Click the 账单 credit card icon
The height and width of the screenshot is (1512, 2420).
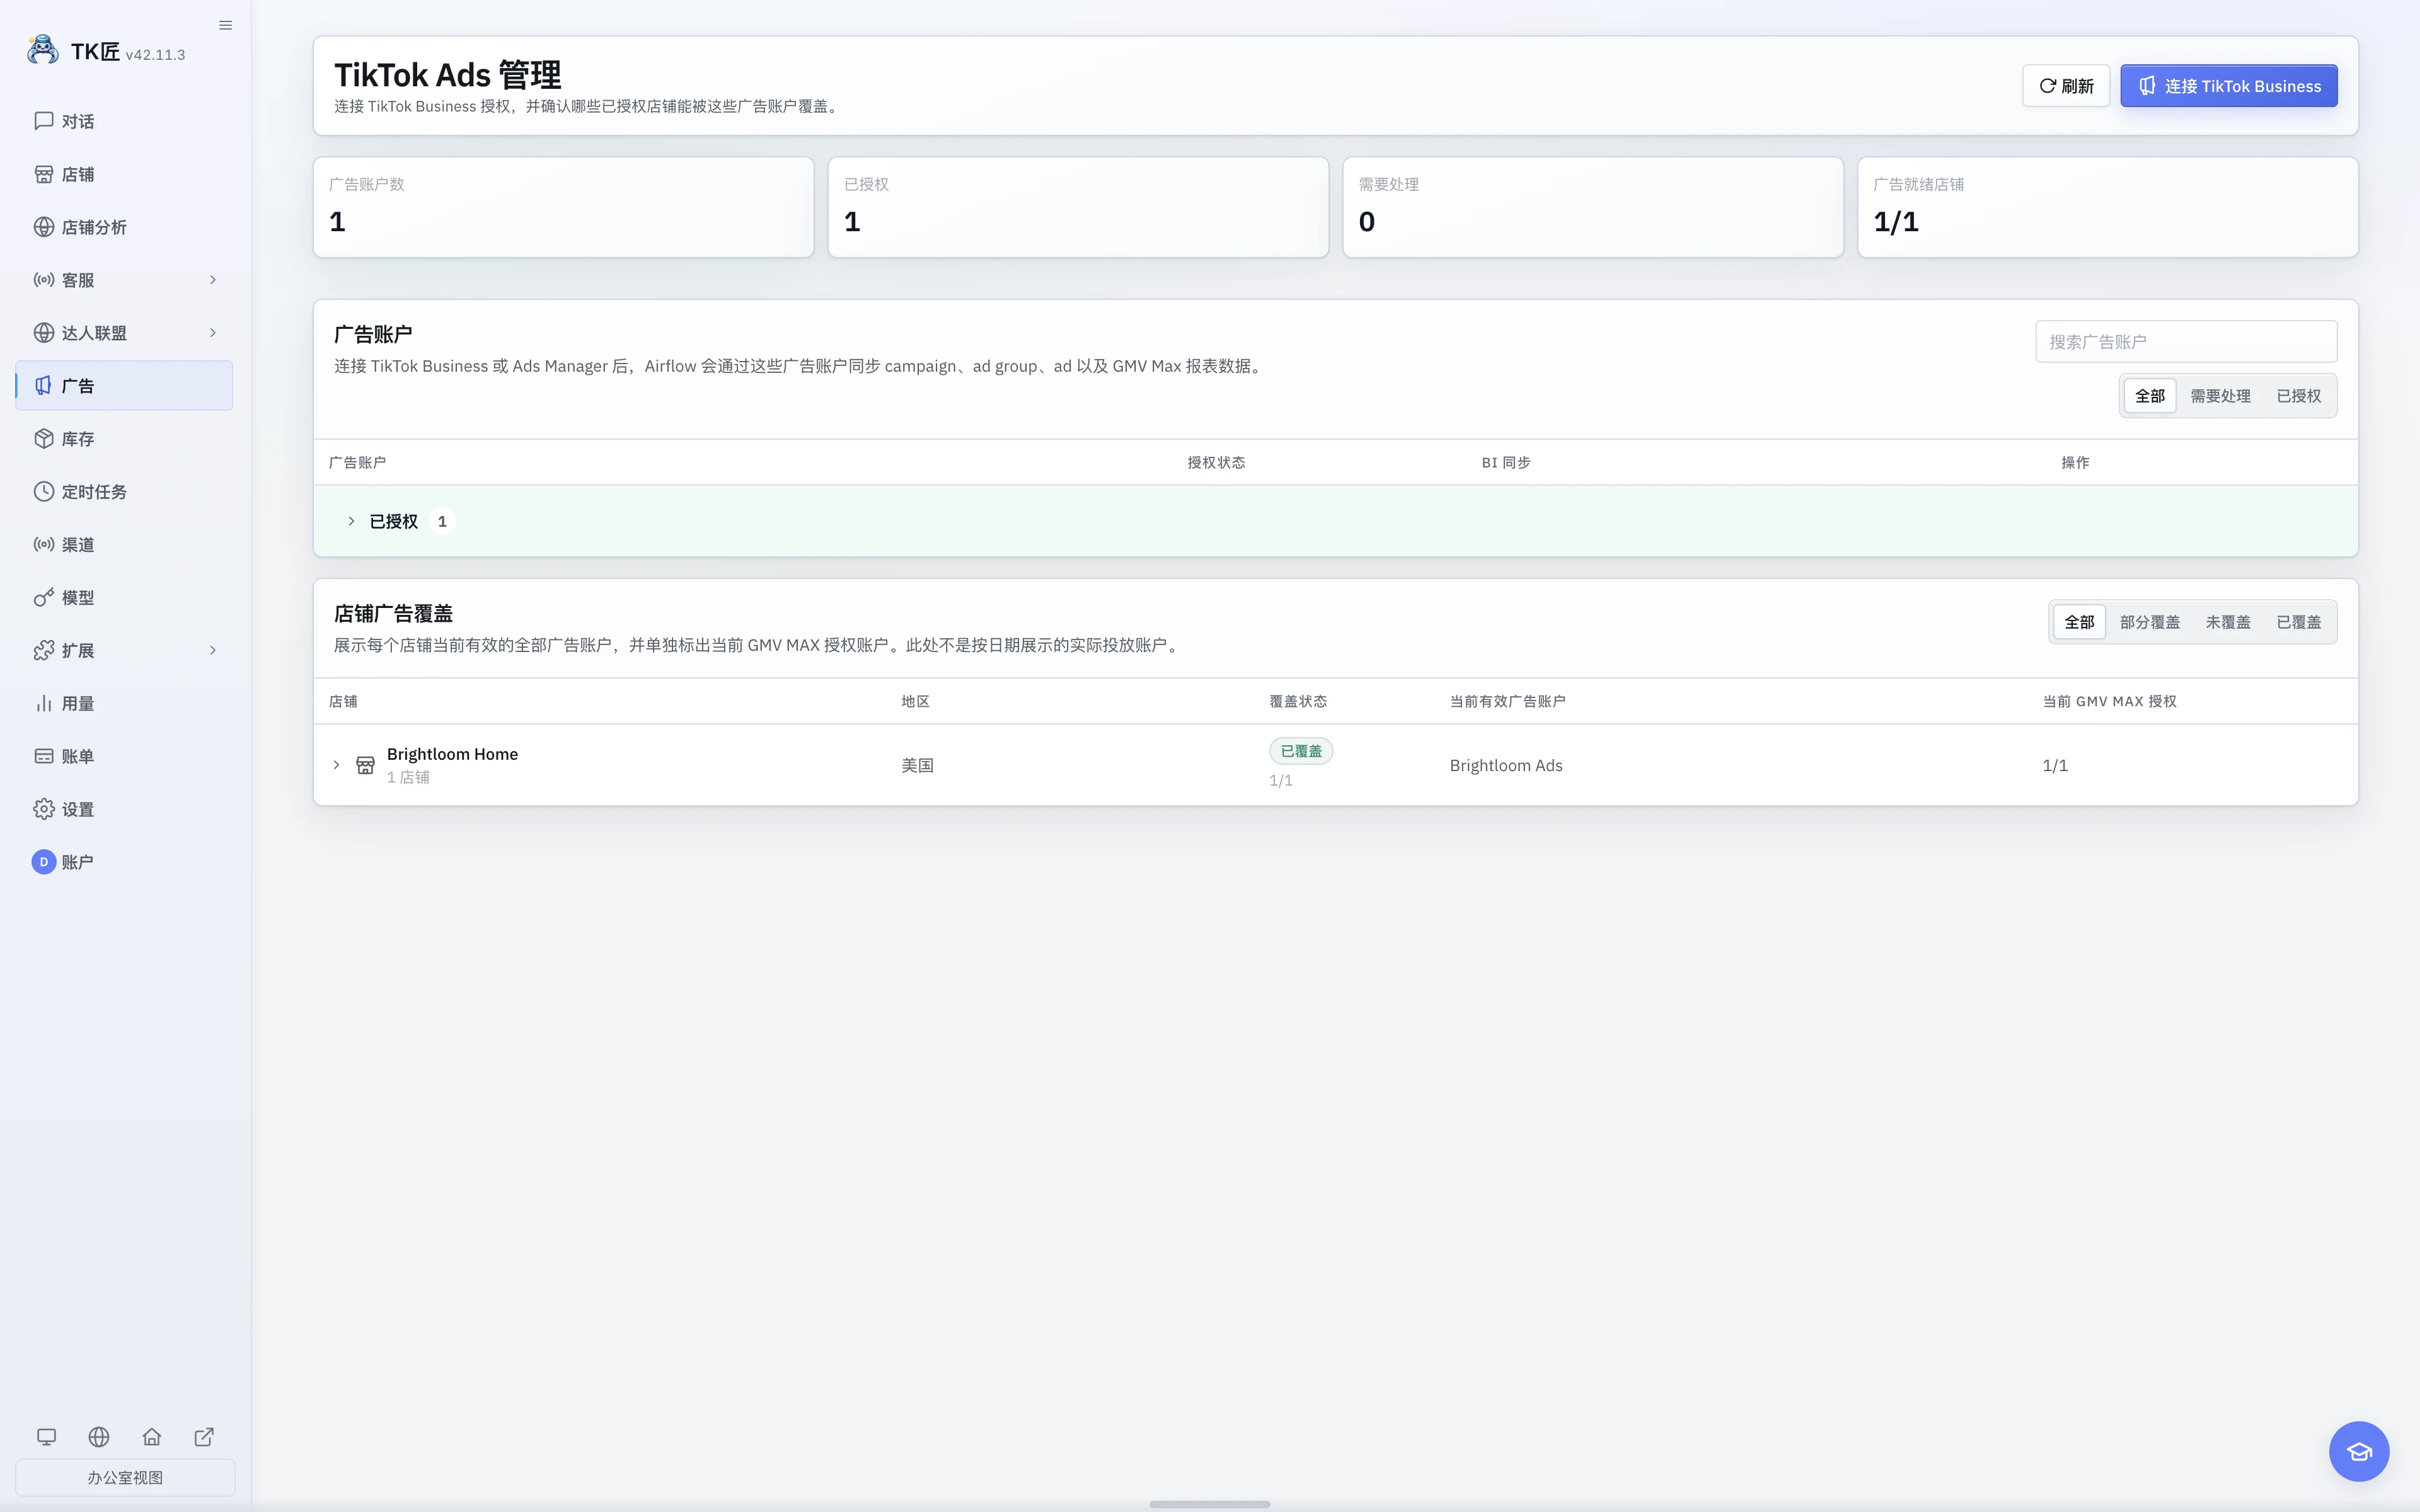(44, 757)
